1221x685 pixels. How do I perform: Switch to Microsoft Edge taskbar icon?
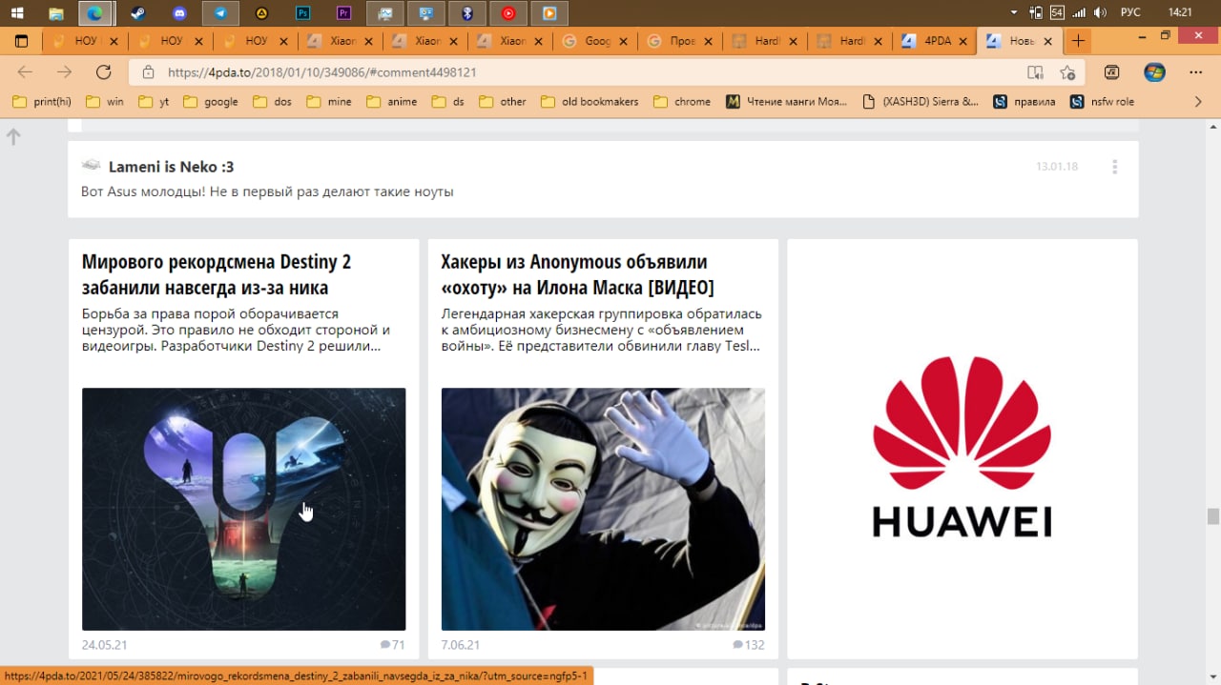click(96, 13)
